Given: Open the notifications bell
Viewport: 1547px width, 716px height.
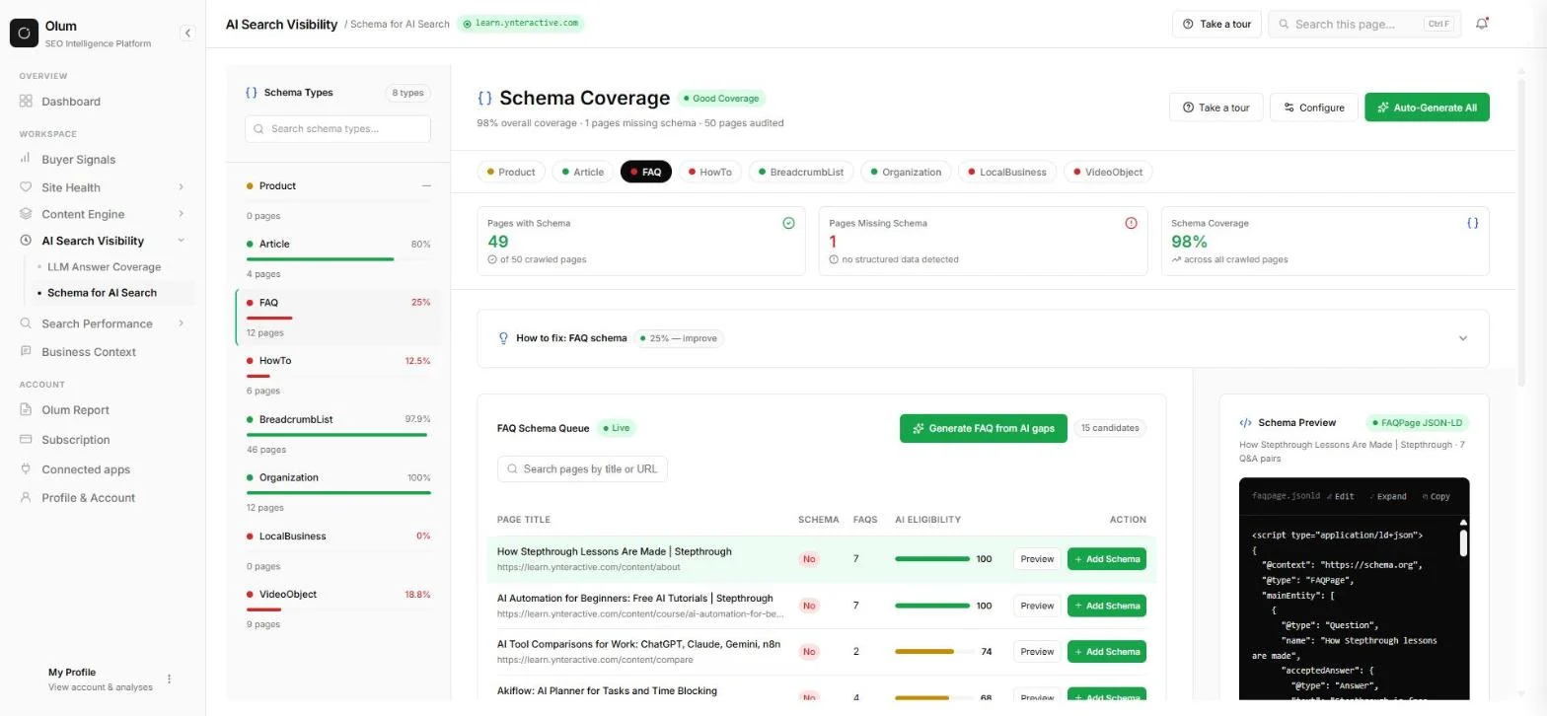Looking at the screenshot, I should [x=1482, y=24].
